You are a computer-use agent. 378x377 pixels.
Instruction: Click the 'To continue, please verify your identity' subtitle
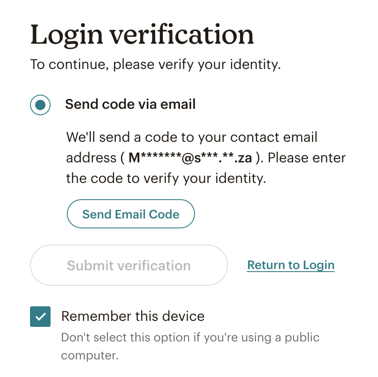pyautogui.click(x=156, y=65)
